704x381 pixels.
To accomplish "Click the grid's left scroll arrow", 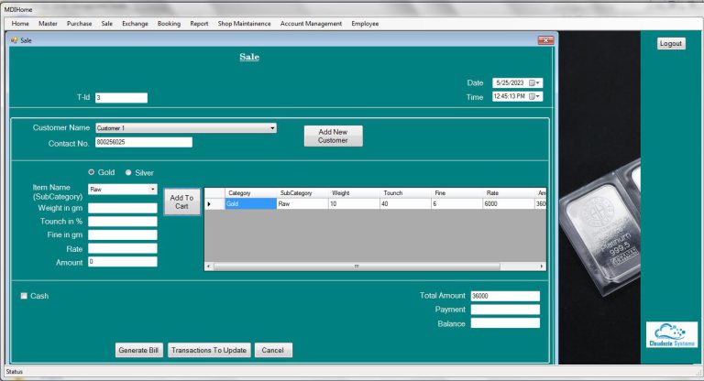I will click(x=208, y=267).
